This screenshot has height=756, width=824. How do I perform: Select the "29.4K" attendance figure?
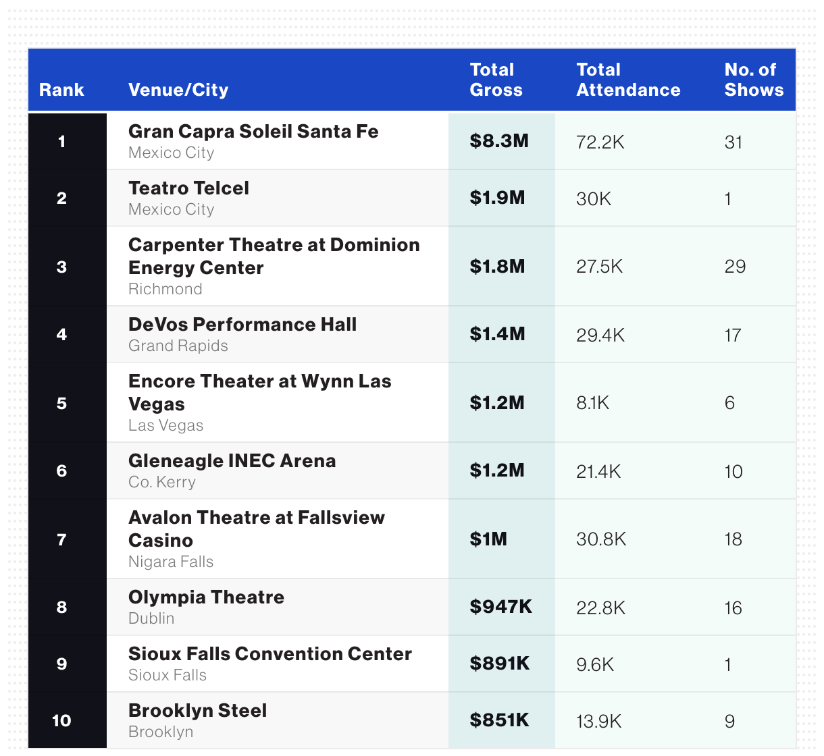[x=600, y=335]
